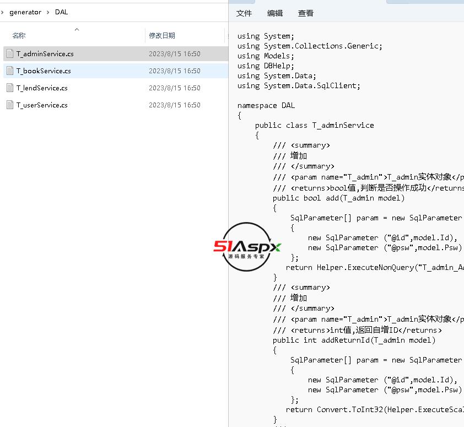This screenshot has height=427, width=464.
Task: Expand the chevron before generator breadcrumb
Action: click(3, 12)
